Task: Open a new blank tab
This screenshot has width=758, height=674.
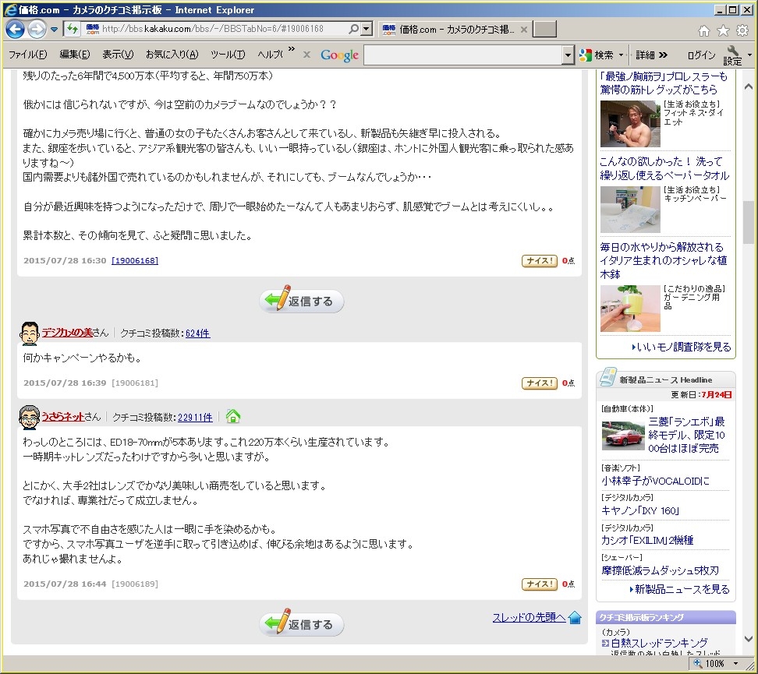Action: click(544, 29)
